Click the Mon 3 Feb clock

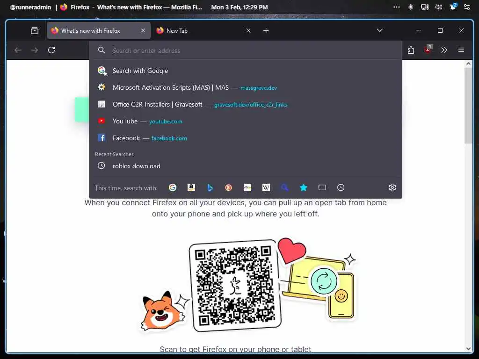point(239,7)
